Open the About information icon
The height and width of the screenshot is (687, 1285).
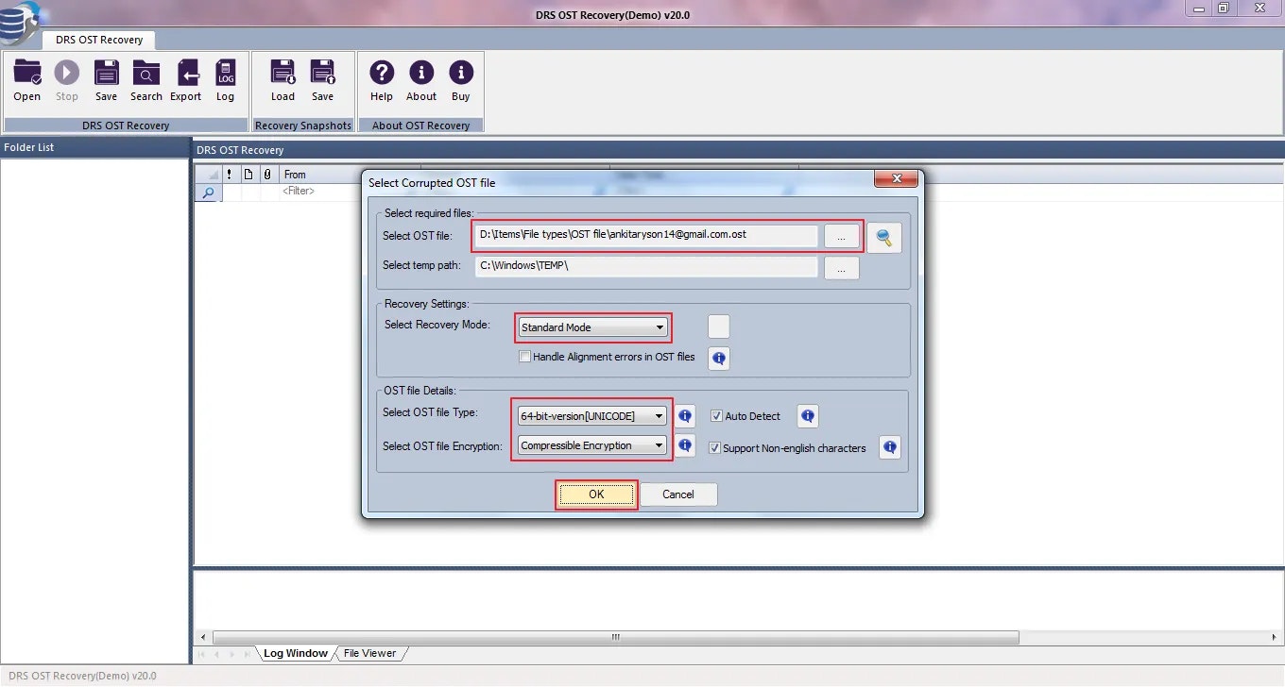421,80
